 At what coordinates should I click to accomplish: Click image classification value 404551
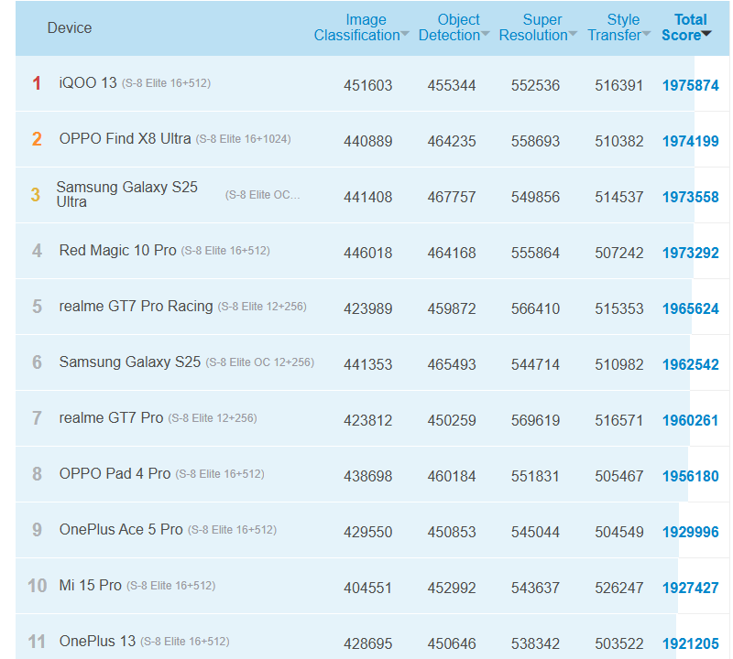click(x=368, y=588)
